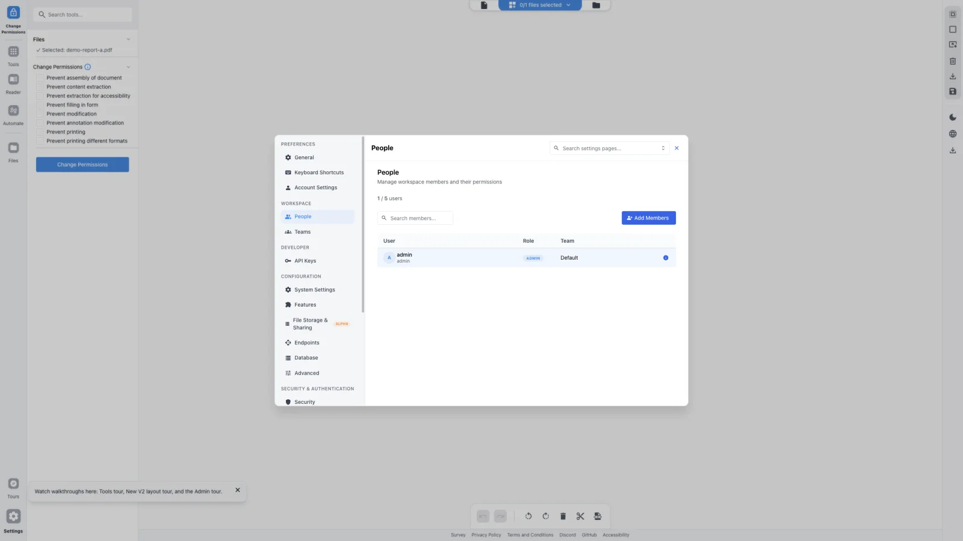This screenshot has height=541, width=963.
Task: Click the deselect all square icon
Action: point(953,29)
